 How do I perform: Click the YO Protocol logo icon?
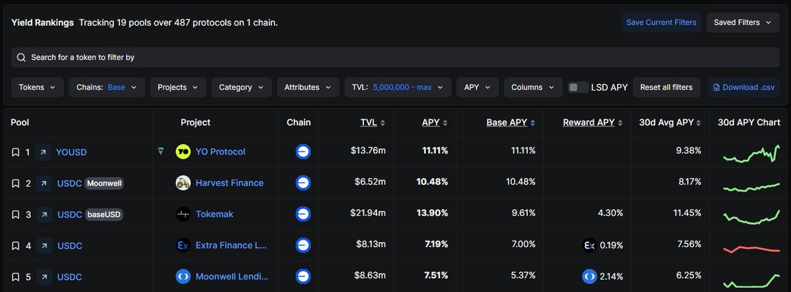tap(183, 152)
